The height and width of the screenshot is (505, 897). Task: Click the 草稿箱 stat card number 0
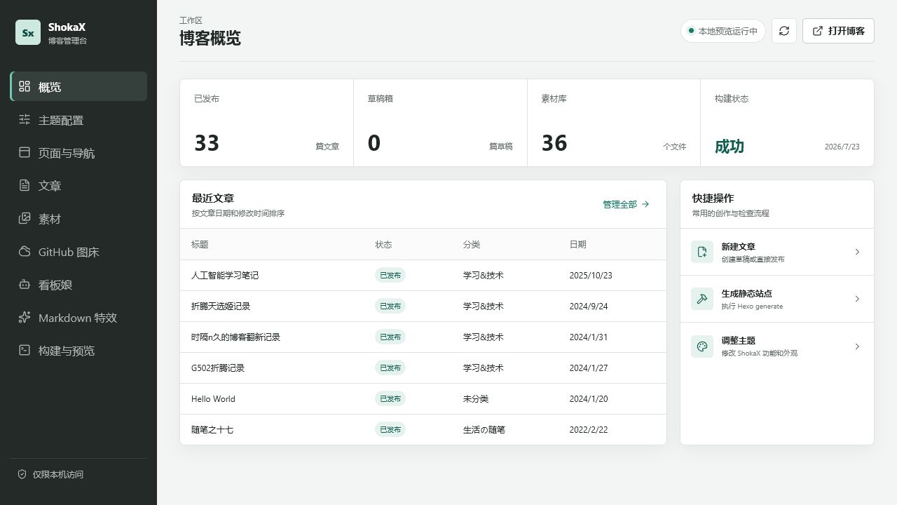pos(374,143)
